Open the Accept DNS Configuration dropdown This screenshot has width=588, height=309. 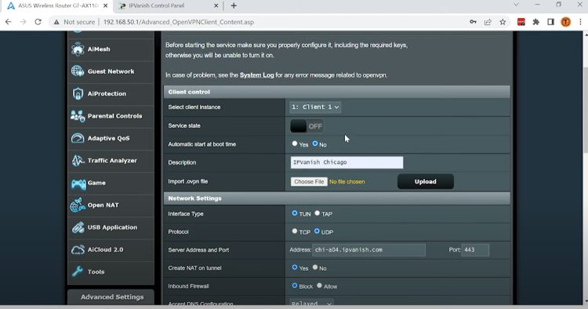tap(311, 304)
